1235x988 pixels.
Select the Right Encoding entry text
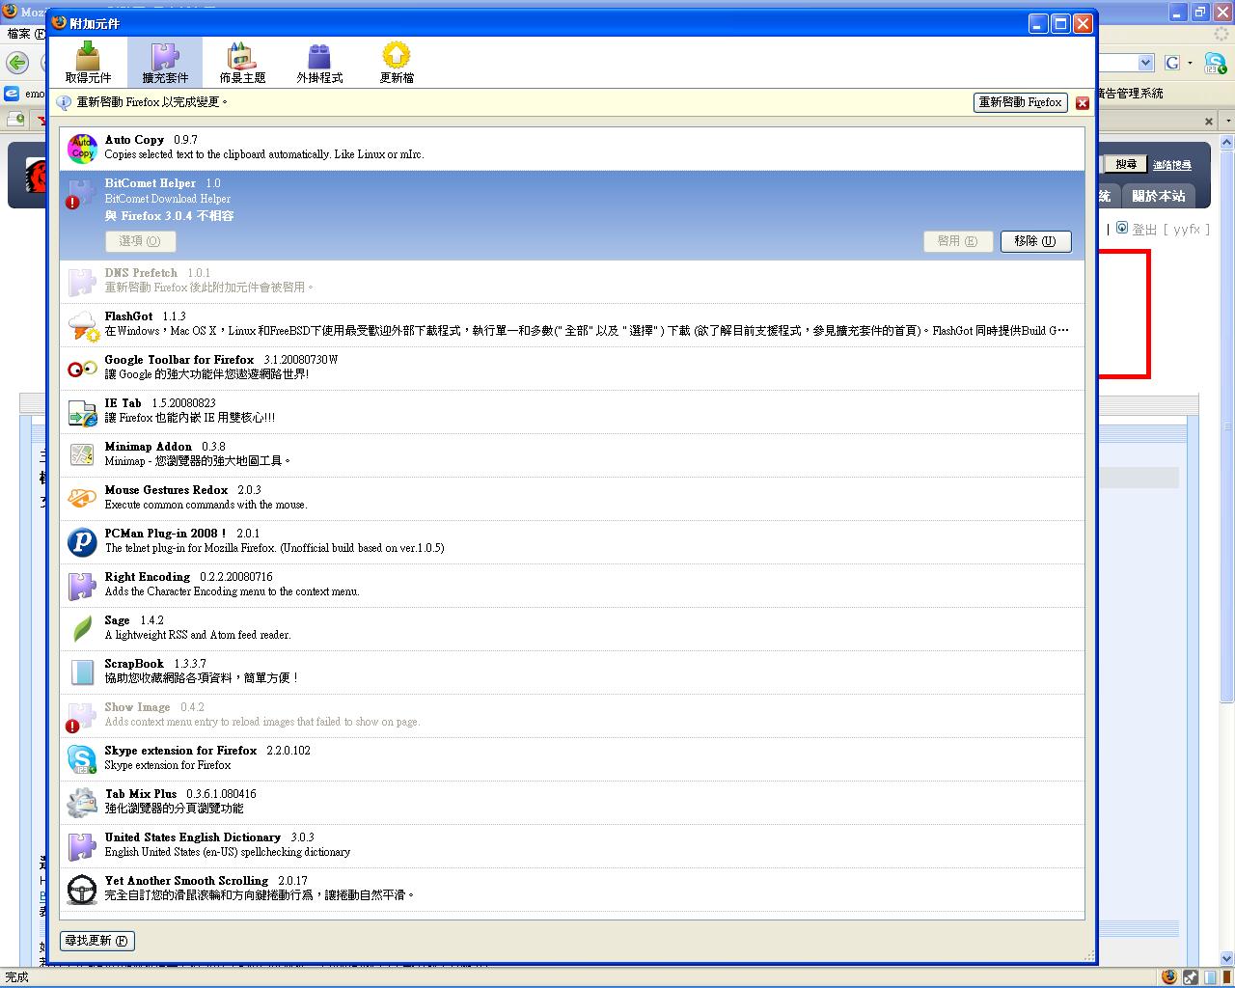(572, 585)
